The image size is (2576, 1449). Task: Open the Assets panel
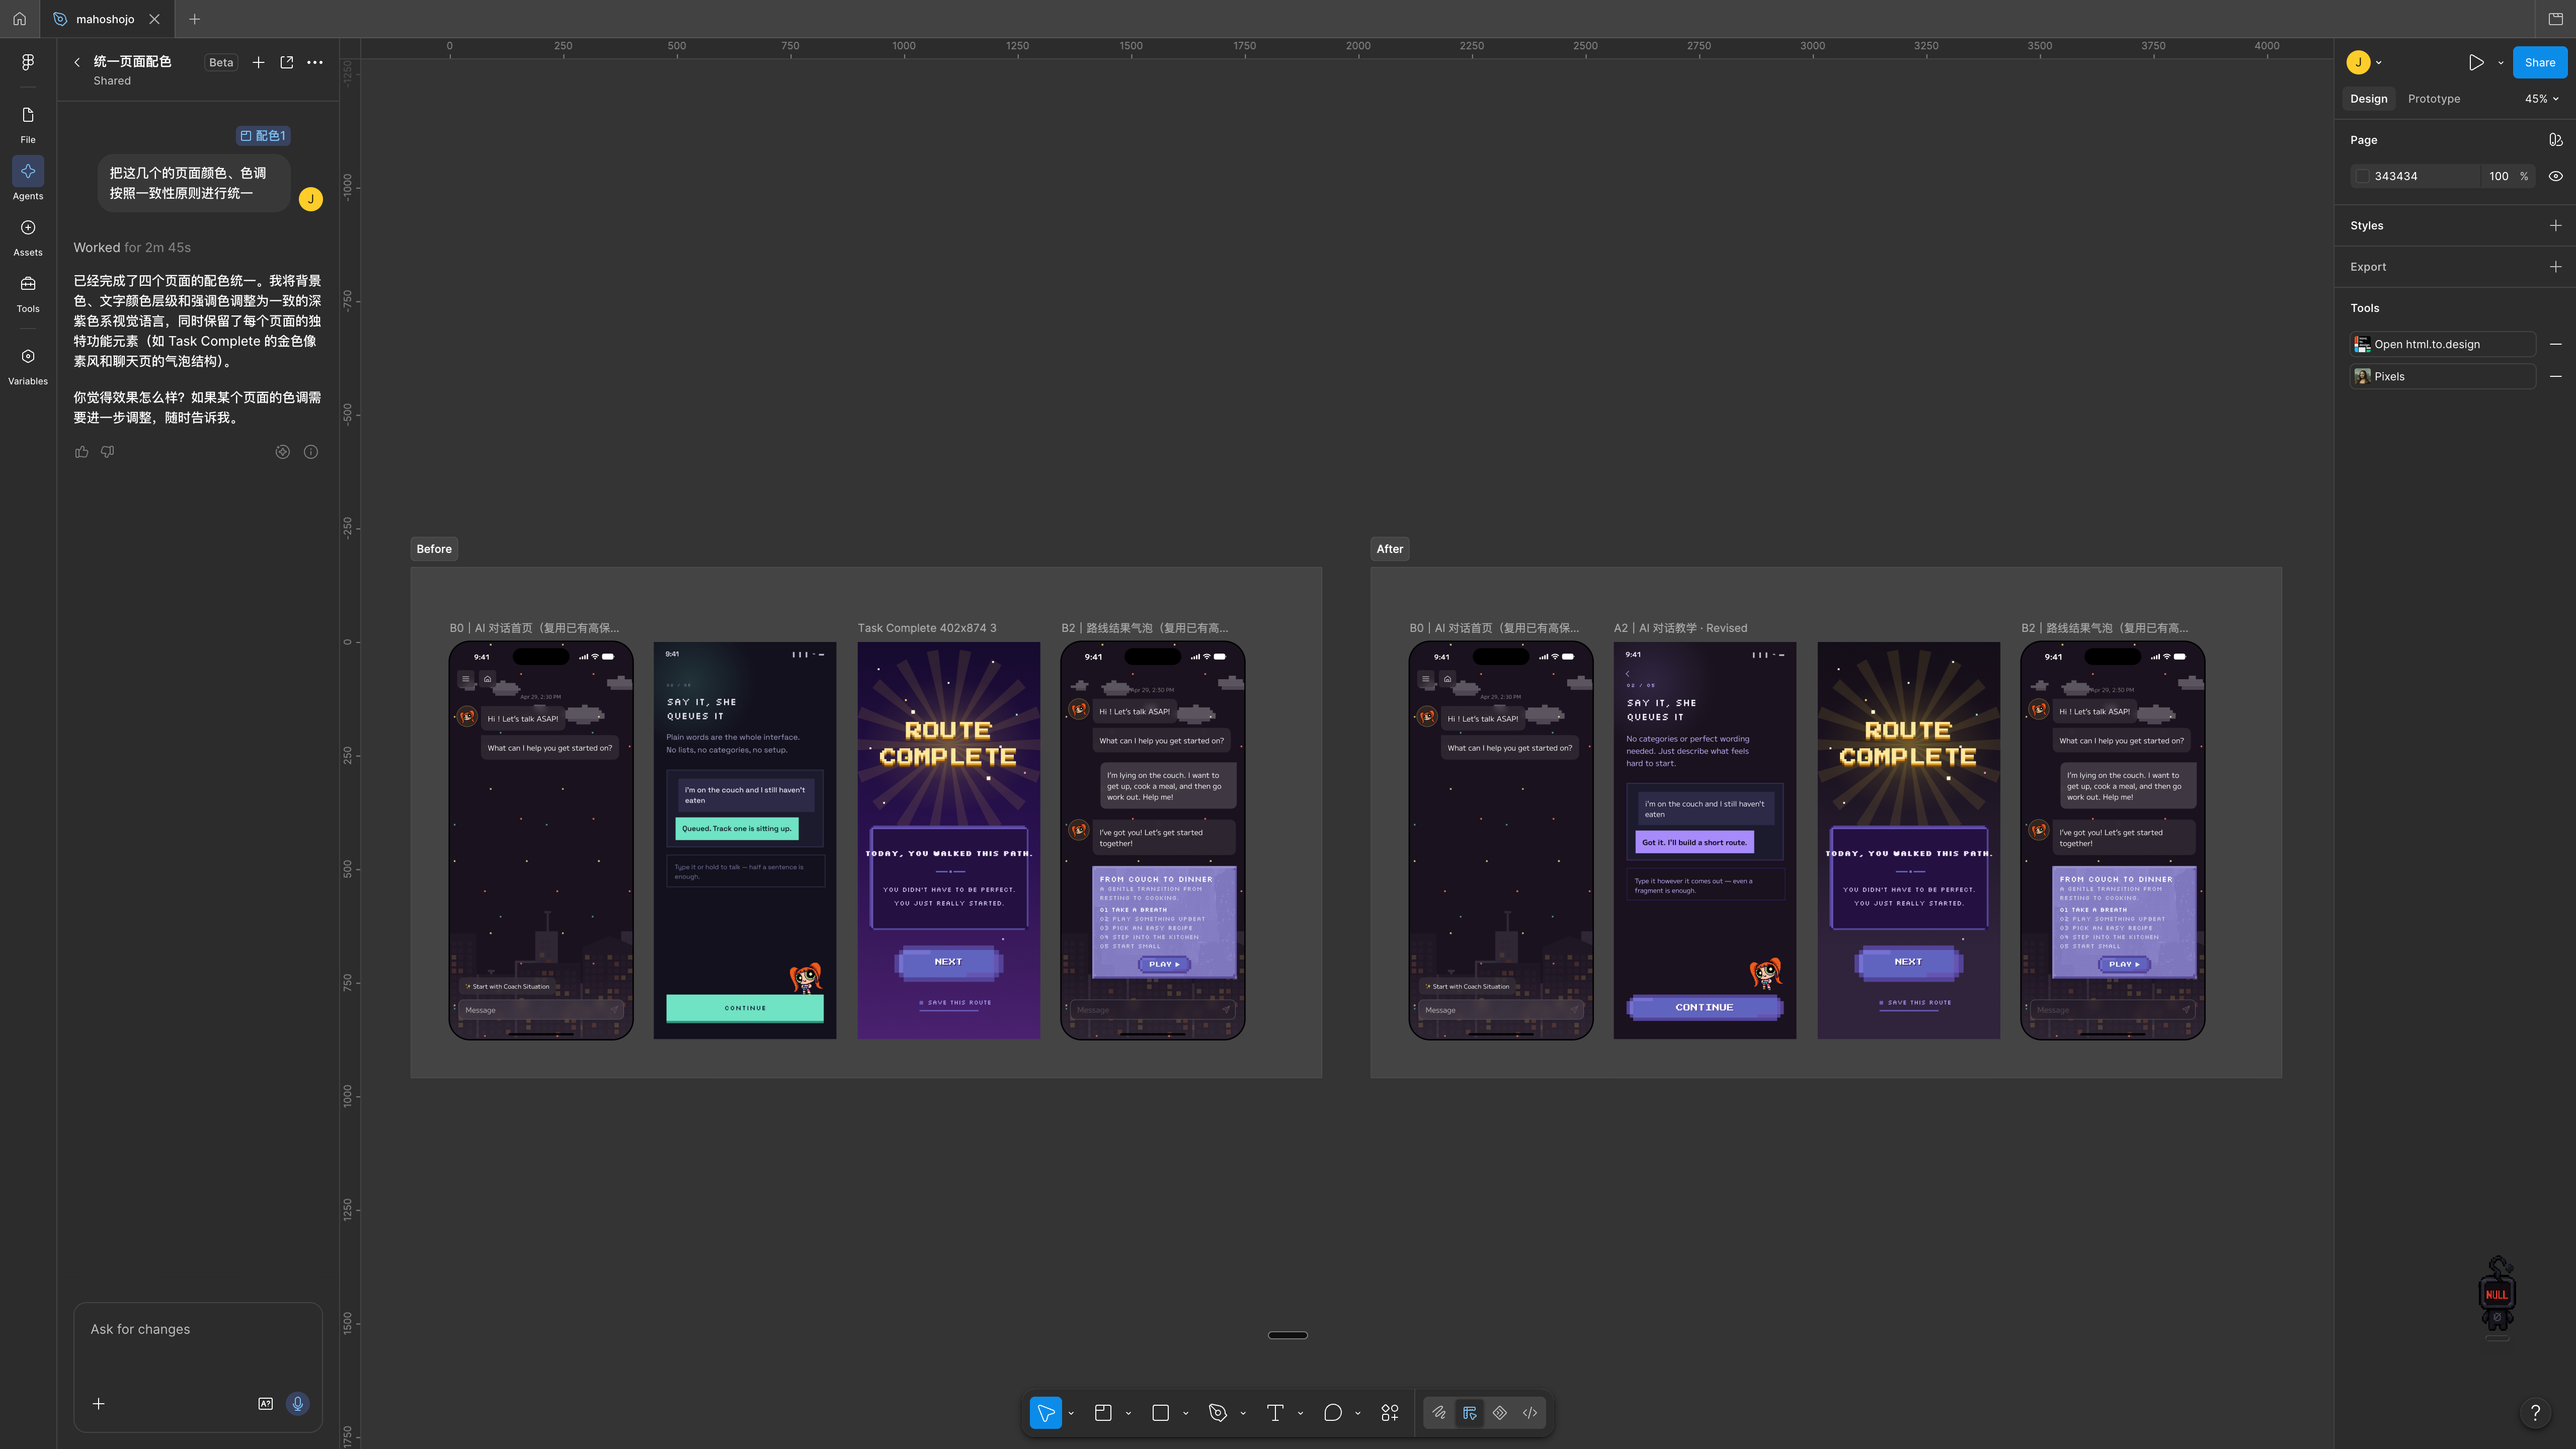[x=28, y=236]
